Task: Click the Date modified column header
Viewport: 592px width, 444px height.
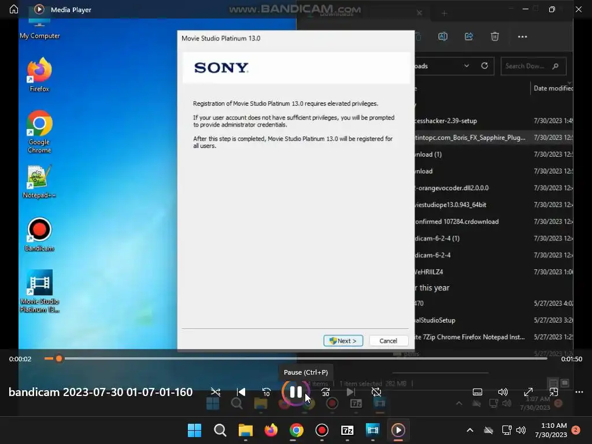Action: coord(552,88)
